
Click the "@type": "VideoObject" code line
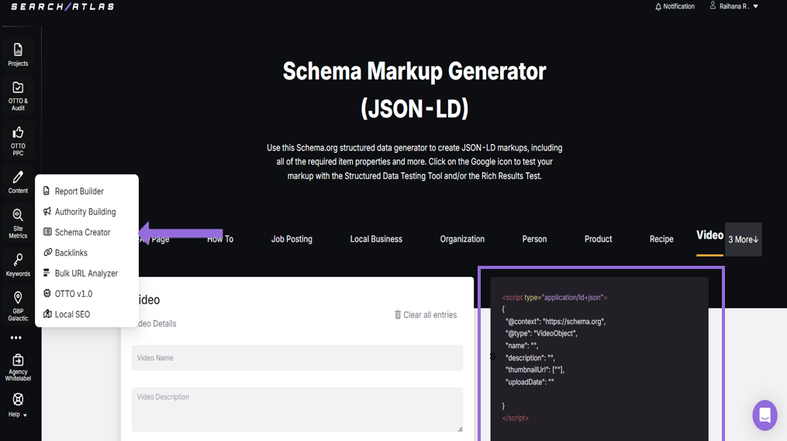click(x=541, y=333)
